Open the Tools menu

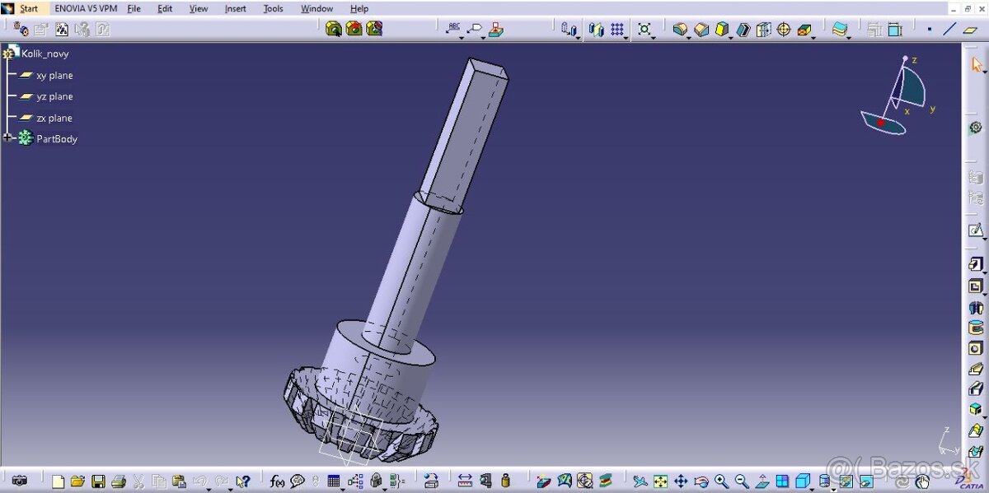click(273, 9)
